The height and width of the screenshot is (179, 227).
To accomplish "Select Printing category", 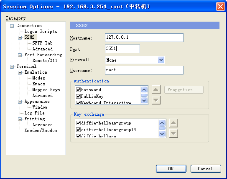I will coord(35,119).
